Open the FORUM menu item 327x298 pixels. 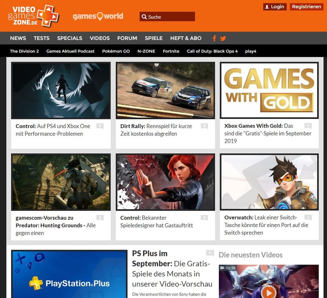pyautogui.click(x=127, y=38)
